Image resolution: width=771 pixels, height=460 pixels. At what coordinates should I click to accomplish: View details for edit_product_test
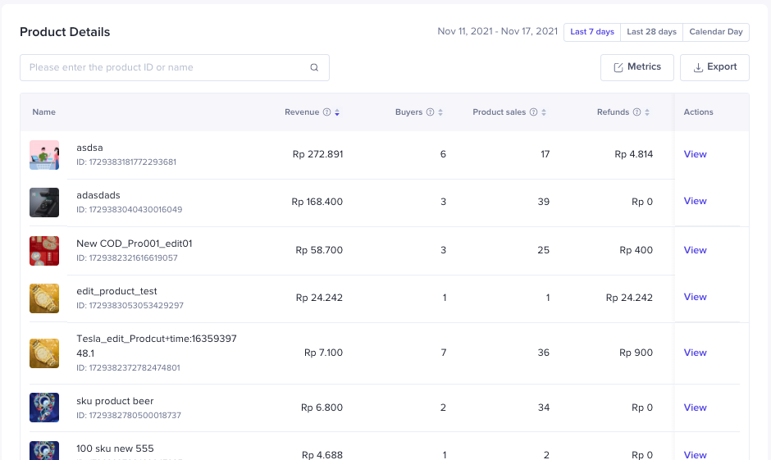pos(695,297)
